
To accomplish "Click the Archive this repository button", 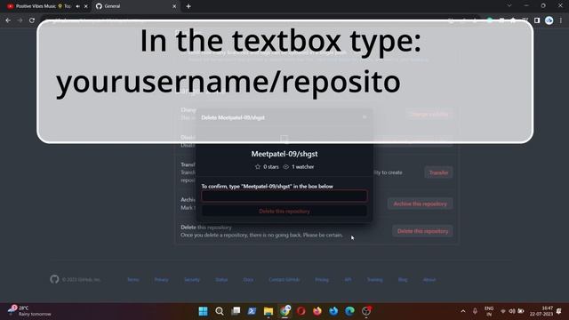I will 421,204.
